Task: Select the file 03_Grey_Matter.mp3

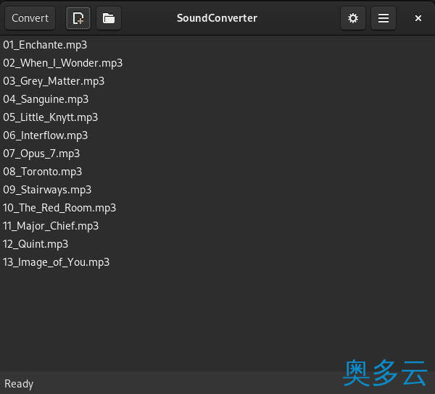Action: tap(217, 81)
